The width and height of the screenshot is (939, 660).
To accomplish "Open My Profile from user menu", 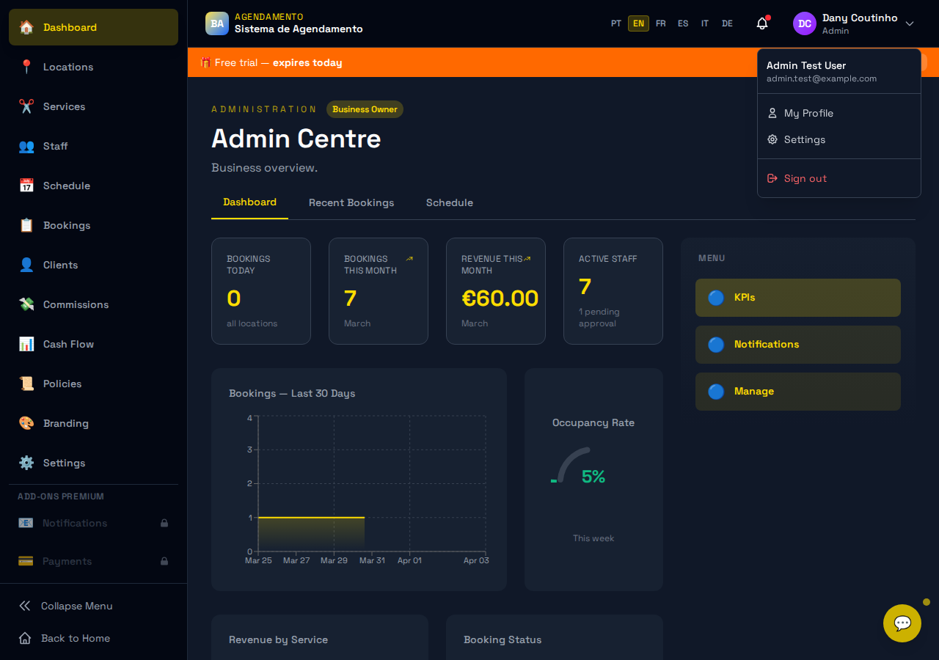I will pyautogui.click(x=839, y=113).
